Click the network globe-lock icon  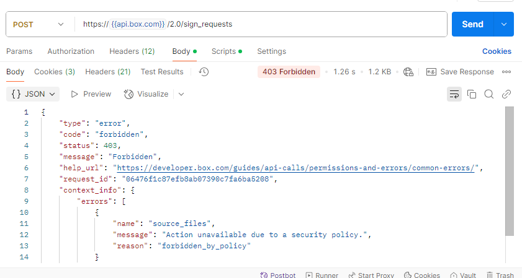pyautogui.click(x=408, y=72)
